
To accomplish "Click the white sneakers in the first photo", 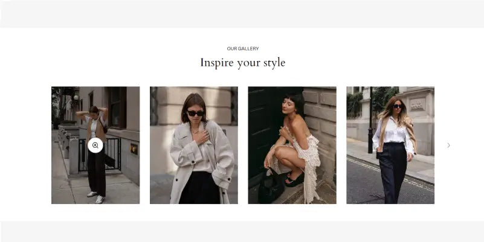I will pyautogui.click(x=96, y=197).
